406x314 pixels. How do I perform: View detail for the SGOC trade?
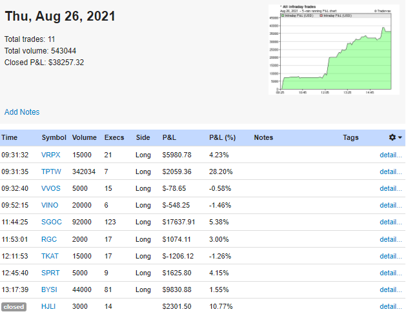(391, 222)
